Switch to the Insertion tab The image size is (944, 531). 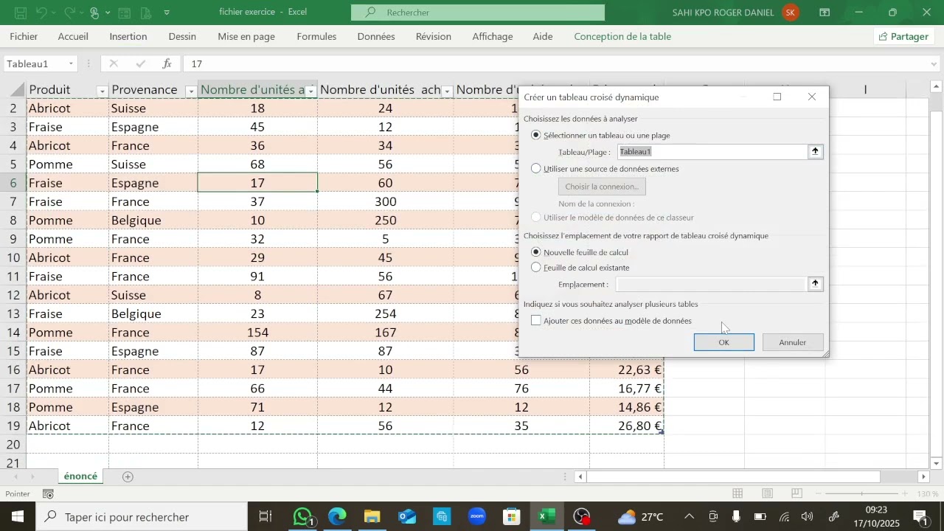point(128,36)
